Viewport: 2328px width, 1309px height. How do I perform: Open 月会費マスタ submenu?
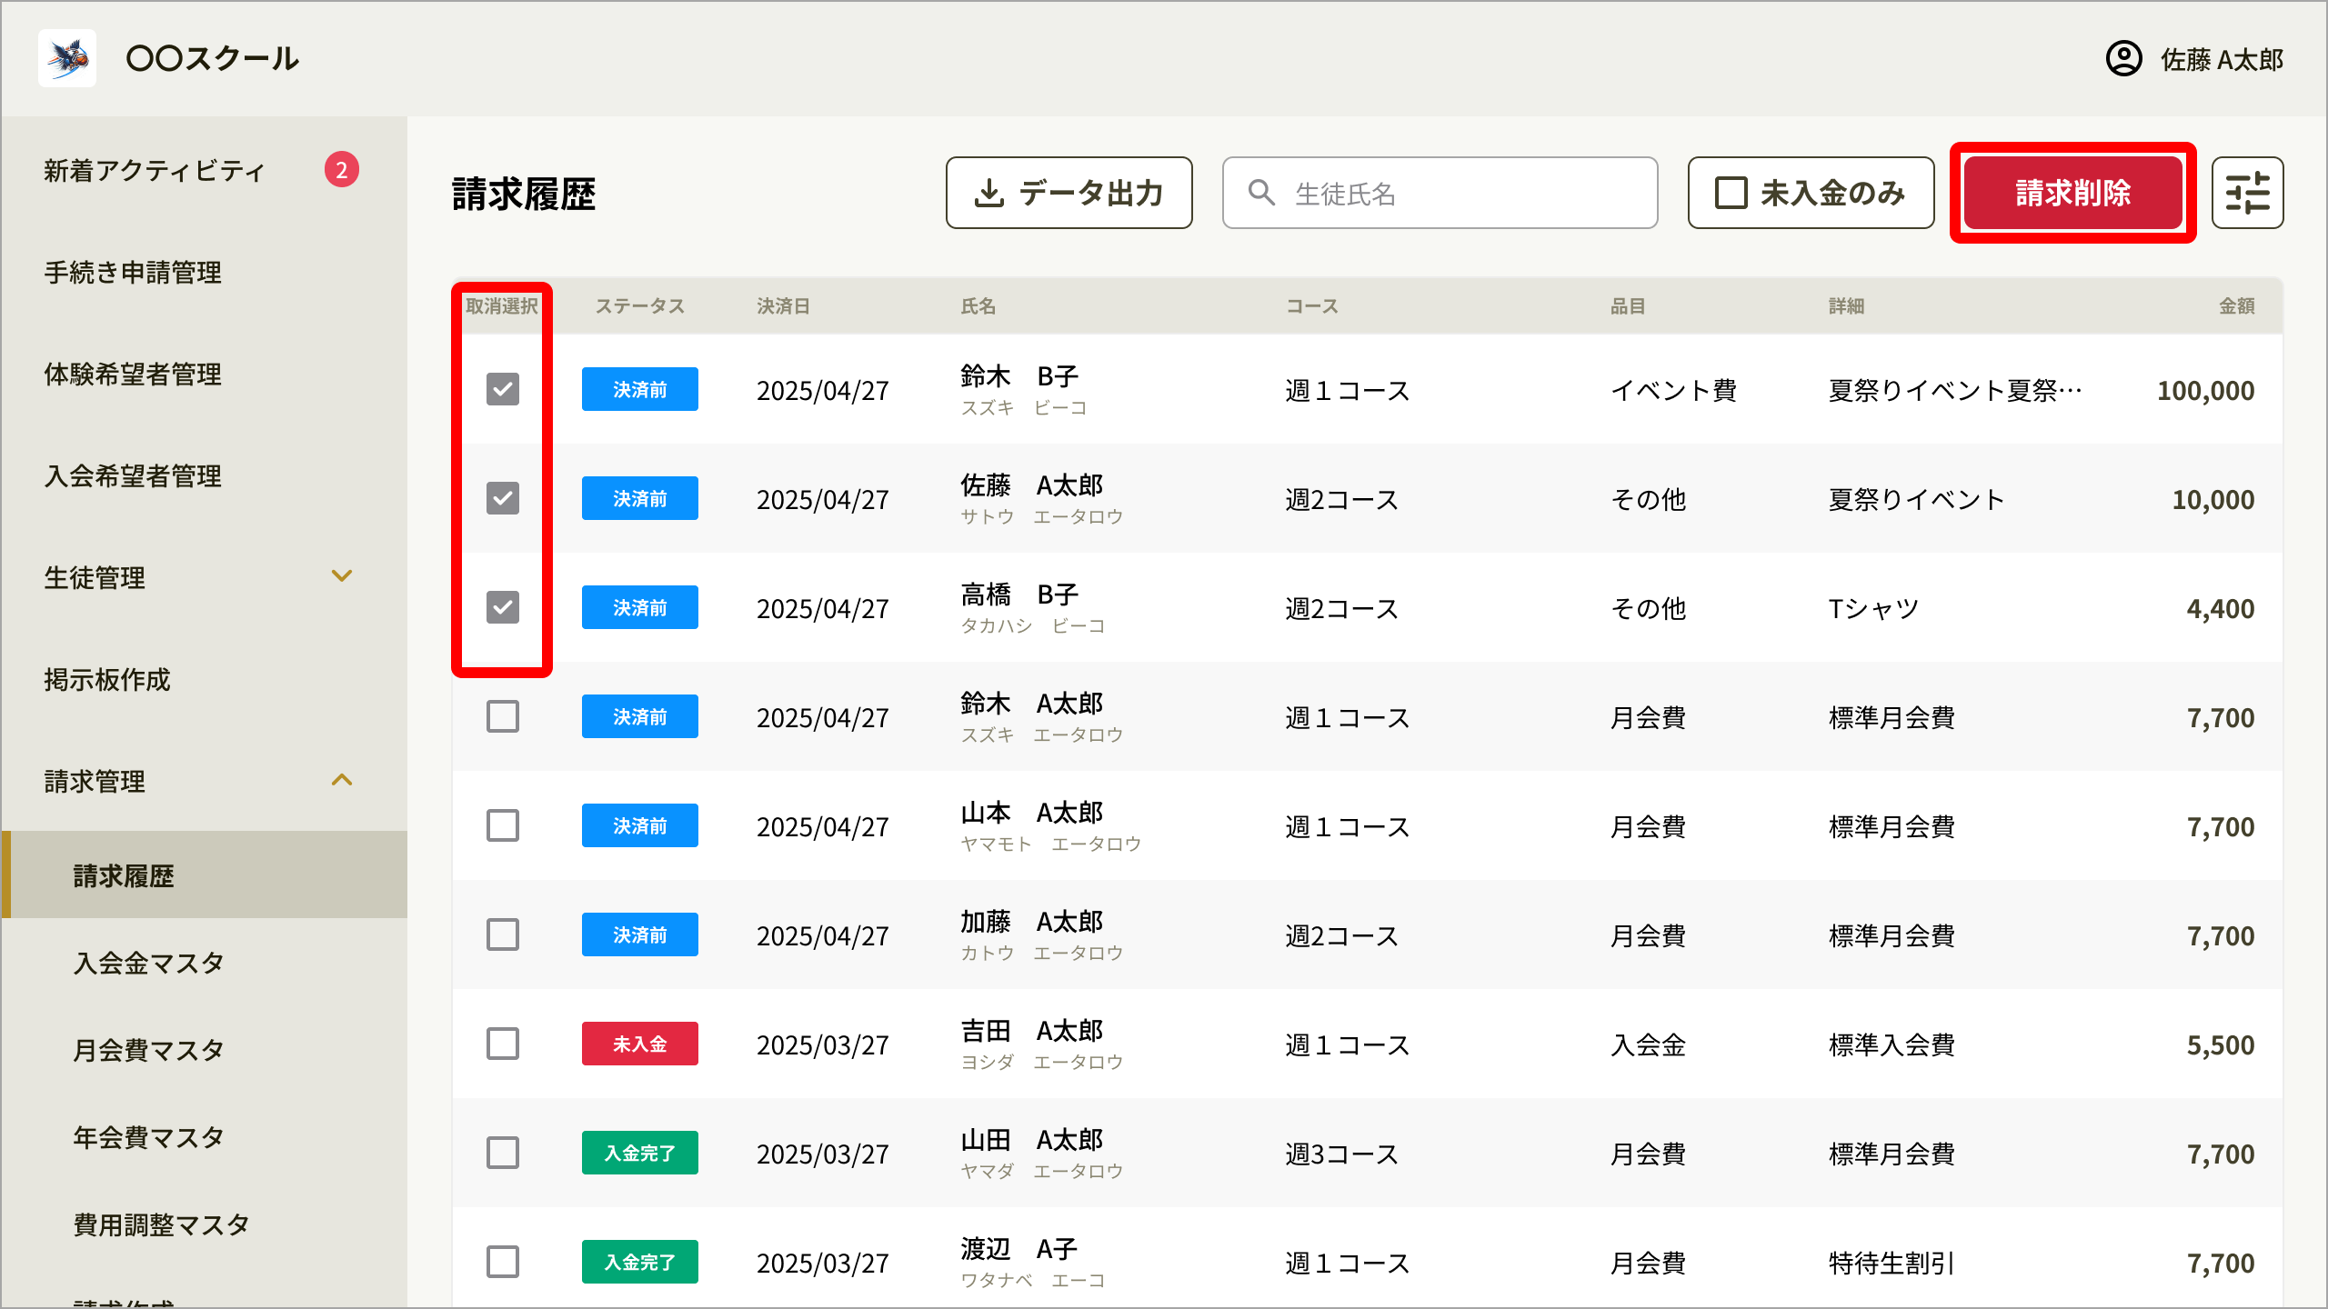148,1050
